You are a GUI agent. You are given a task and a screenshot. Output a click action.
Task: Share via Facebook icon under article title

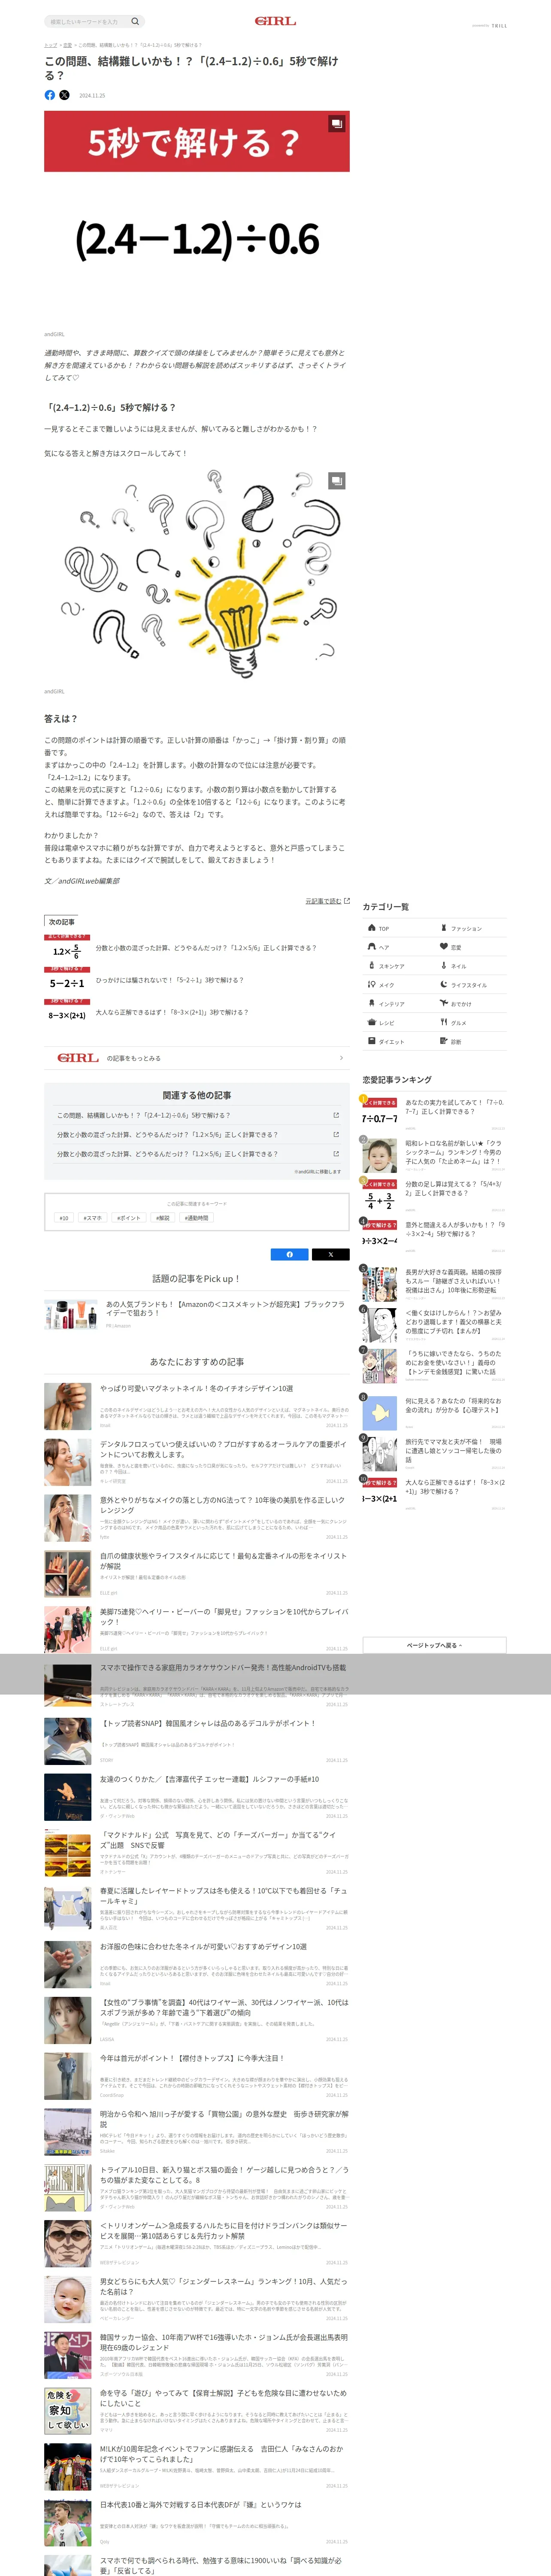point(50,95)
